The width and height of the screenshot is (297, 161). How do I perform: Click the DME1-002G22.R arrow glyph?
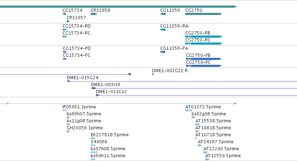click(153, 74)
